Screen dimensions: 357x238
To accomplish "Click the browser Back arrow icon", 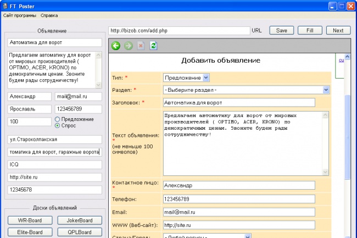I will click(116, 46).
